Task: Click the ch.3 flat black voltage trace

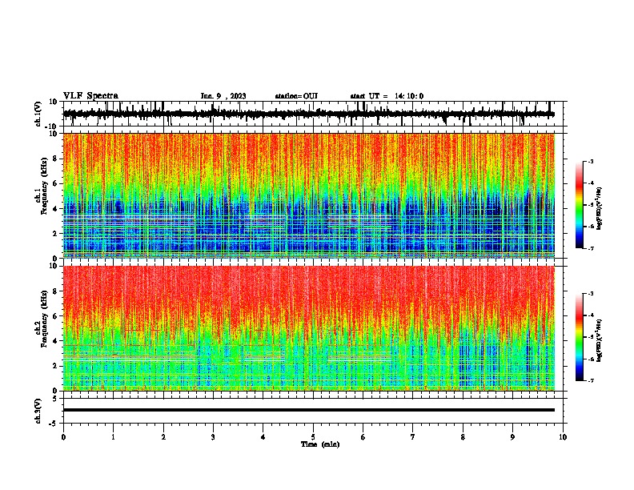Action: (309, 410)
